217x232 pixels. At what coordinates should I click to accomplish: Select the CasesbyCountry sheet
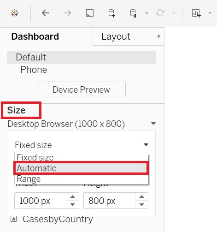tap(58, 219)
